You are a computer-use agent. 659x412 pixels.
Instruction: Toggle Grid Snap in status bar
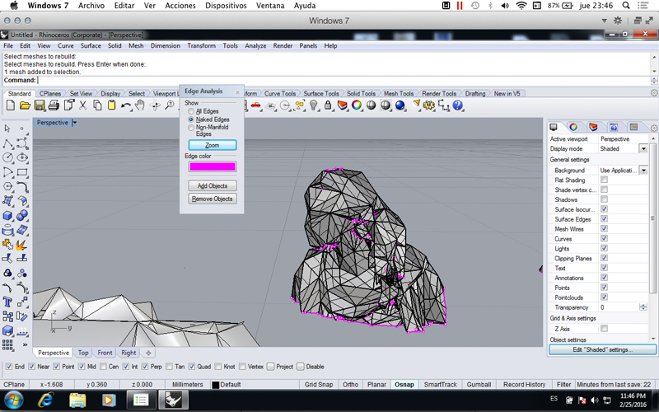pyautogui.click(x=319, y=384)
